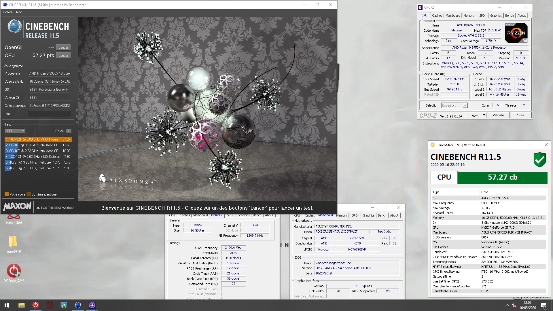The width and height of the screenshot is (553, 311).
Task: Click BIOS version 0017 AMD AGESA field
Action: pyautogui.click(x=357, y=268)
